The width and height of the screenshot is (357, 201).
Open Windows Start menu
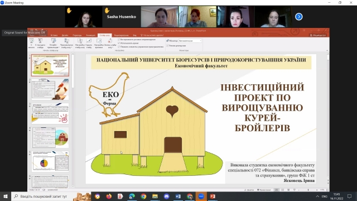(x=6, y=196)
